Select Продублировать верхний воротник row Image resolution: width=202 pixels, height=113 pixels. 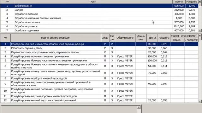click(x=99, y=96)
